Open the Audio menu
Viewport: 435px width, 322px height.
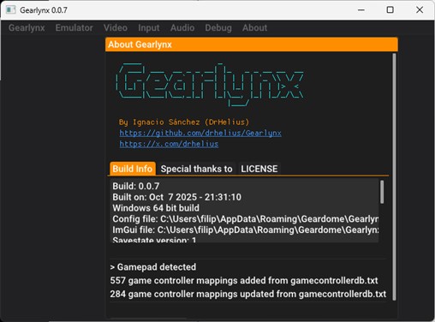point(182,27)
